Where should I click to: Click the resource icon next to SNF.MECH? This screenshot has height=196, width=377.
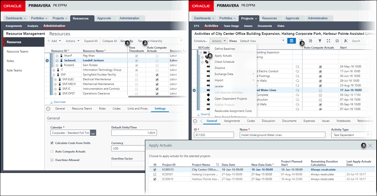point(60,84)
